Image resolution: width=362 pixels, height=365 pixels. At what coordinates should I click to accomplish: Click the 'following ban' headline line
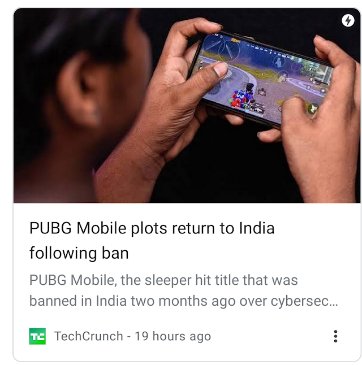tap(79, 253)
